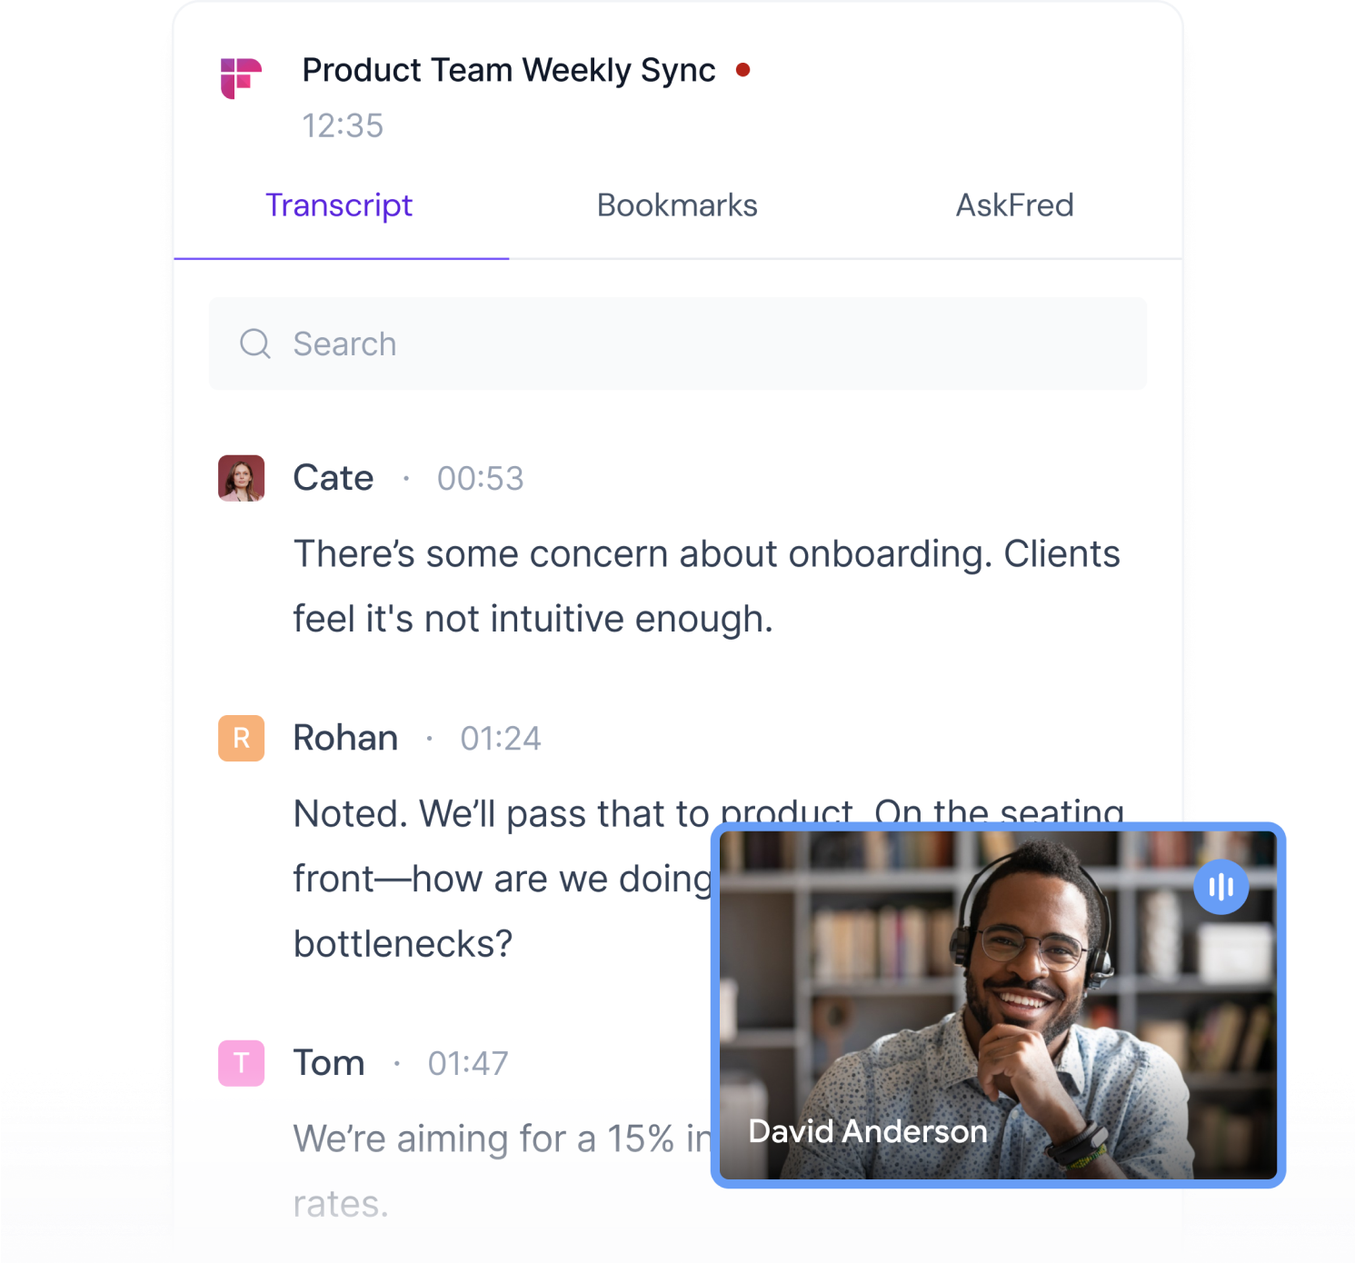Image resolution: width=1355 pixels, height=1263 pixels.
Task: Click the search magnifier icon
Action: (x=255, y=343)
